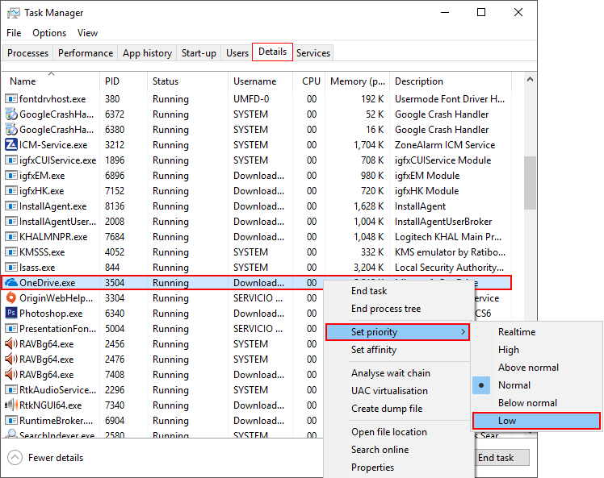This screenshot has height=478, width=604.
Task: Click the ICM-Service.exe ZoneAlarm icon
Action: click(11, 145)
